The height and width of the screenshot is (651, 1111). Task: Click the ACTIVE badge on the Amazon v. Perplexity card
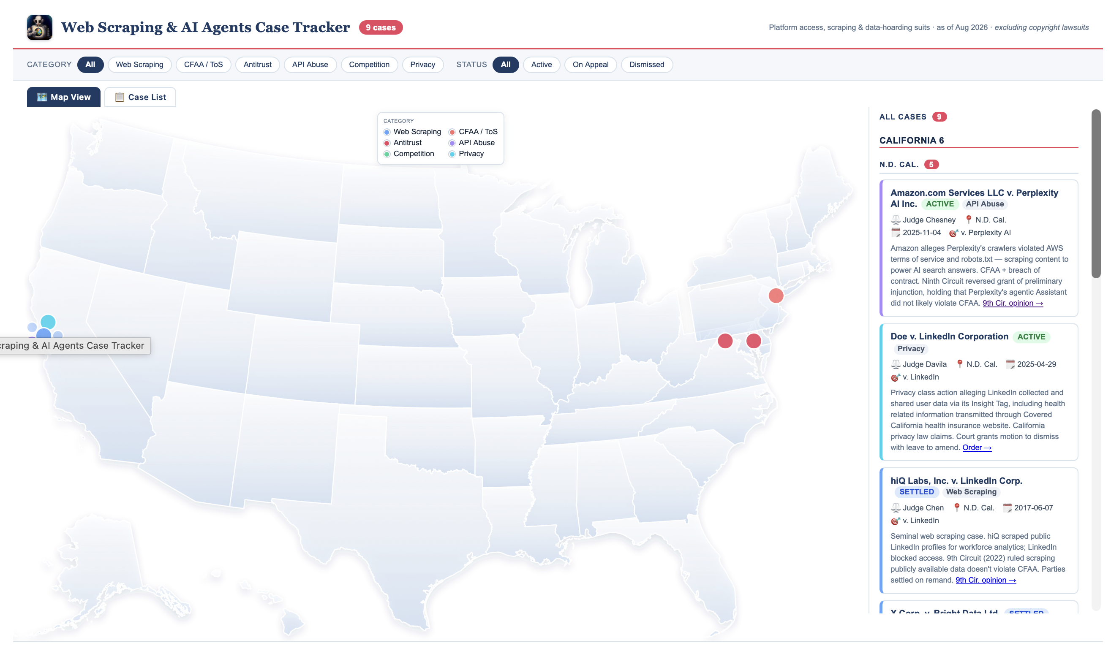(x=939, y=204)
